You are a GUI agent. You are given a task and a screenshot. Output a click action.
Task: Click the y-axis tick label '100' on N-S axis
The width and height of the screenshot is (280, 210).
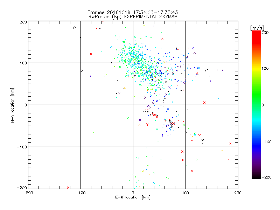point(23,63)
